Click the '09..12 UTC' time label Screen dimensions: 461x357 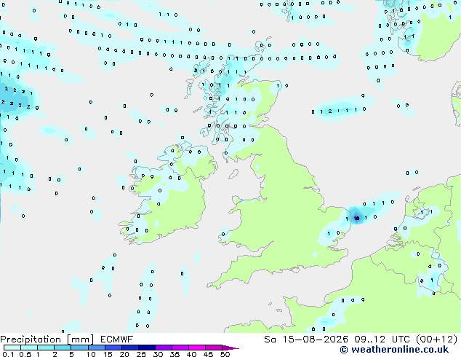tap(382, 340)
